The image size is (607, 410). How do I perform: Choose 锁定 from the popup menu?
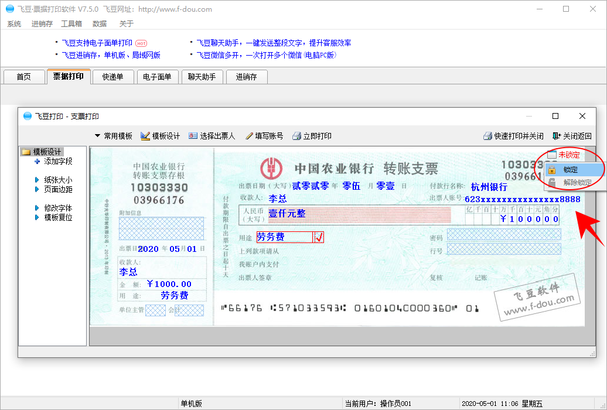point(574,170)
